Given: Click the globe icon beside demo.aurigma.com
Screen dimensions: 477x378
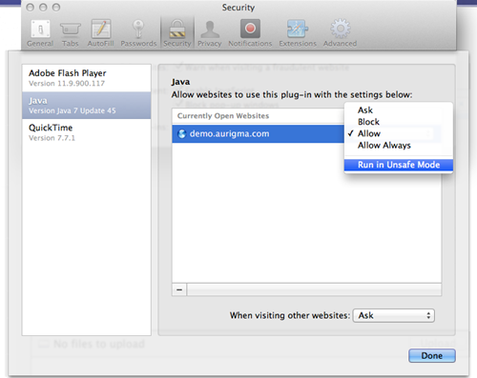Looking at the screenshot, I should [x=182, y=133].
